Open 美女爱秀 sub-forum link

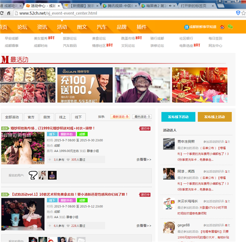41,38
